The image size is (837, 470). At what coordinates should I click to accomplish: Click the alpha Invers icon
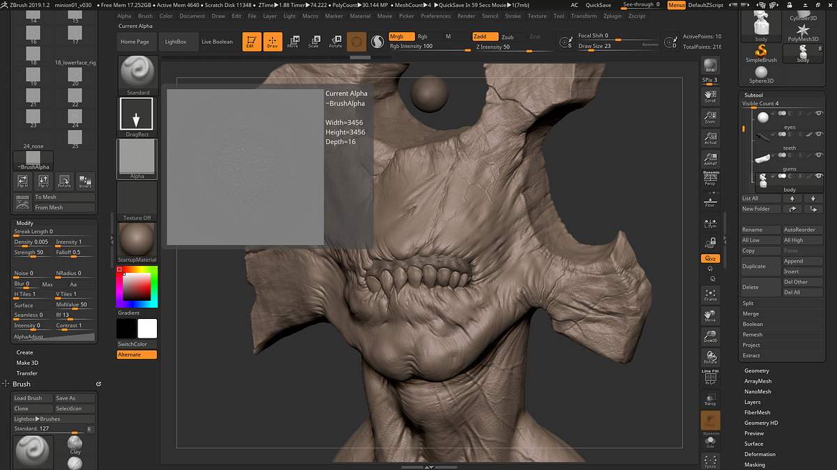click(x=85, y=182)
